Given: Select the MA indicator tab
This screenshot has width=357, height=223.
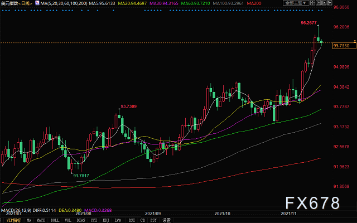Looking at the screenshot, I should (x=28, y=220).
